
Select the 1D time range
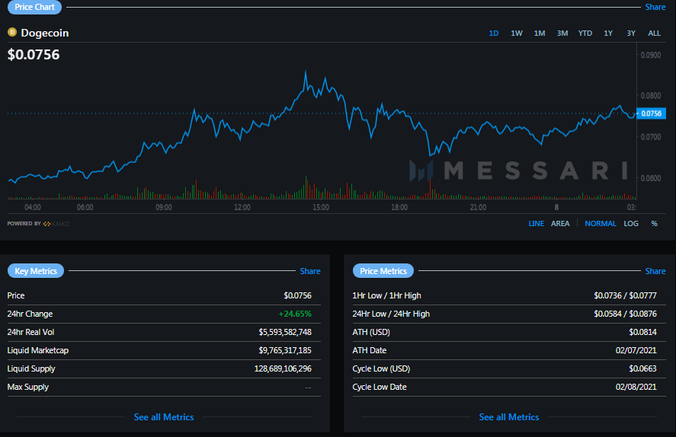point(494,33)
